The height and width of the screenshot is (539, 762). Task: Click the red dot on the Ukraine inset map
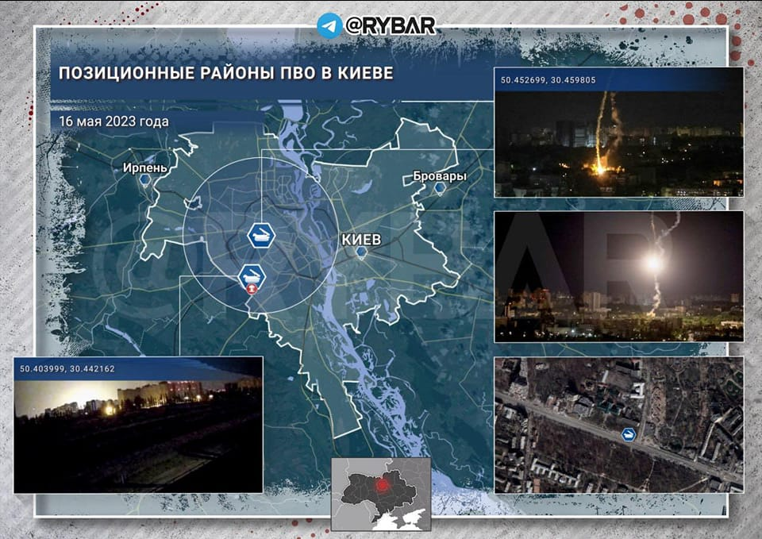pos(383,483)
